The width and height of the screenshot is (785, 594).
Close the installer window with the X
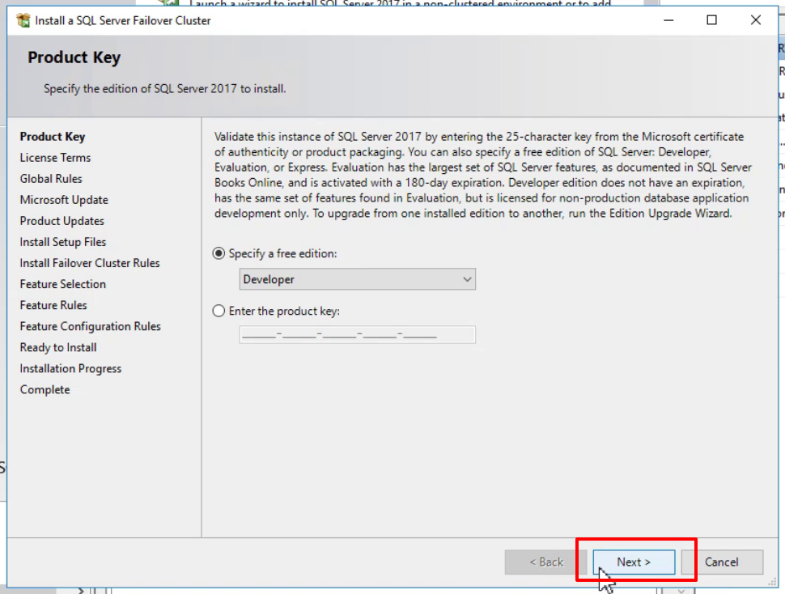click(x=756, y=20)
